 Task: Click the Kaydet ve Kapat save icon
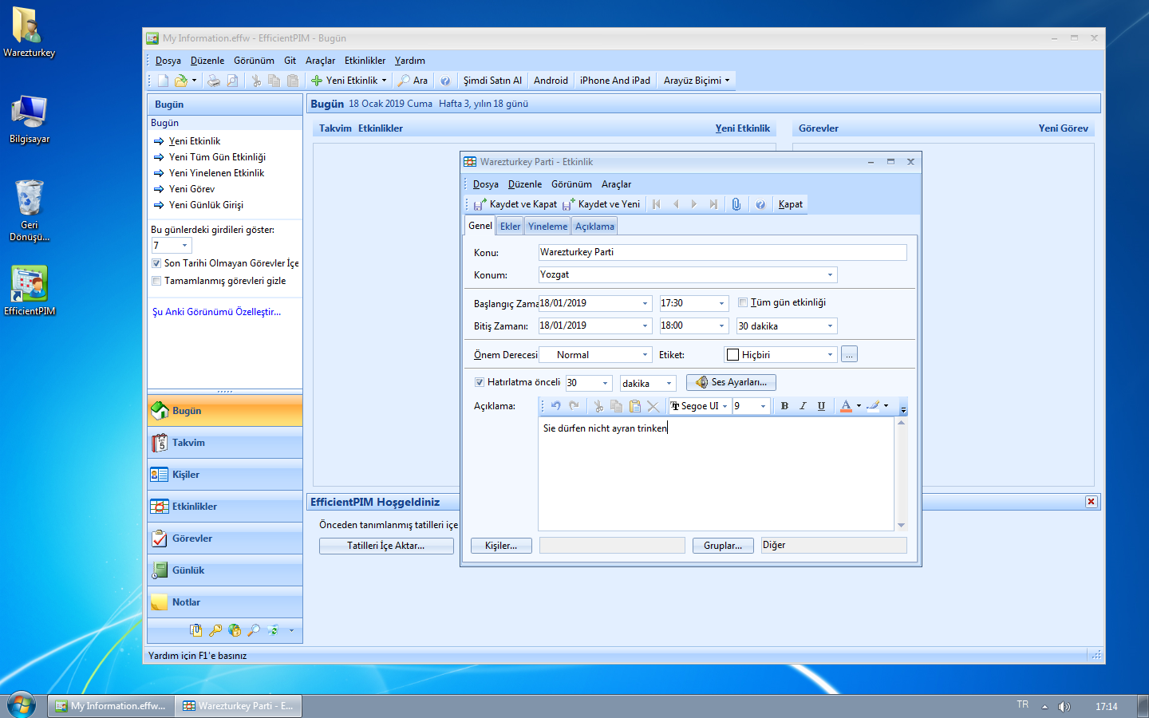480,204
